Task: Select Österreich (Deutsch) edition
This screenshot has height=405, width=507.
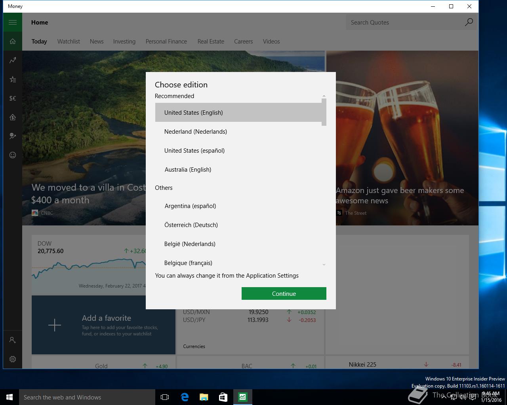Action: pos(238,225)
